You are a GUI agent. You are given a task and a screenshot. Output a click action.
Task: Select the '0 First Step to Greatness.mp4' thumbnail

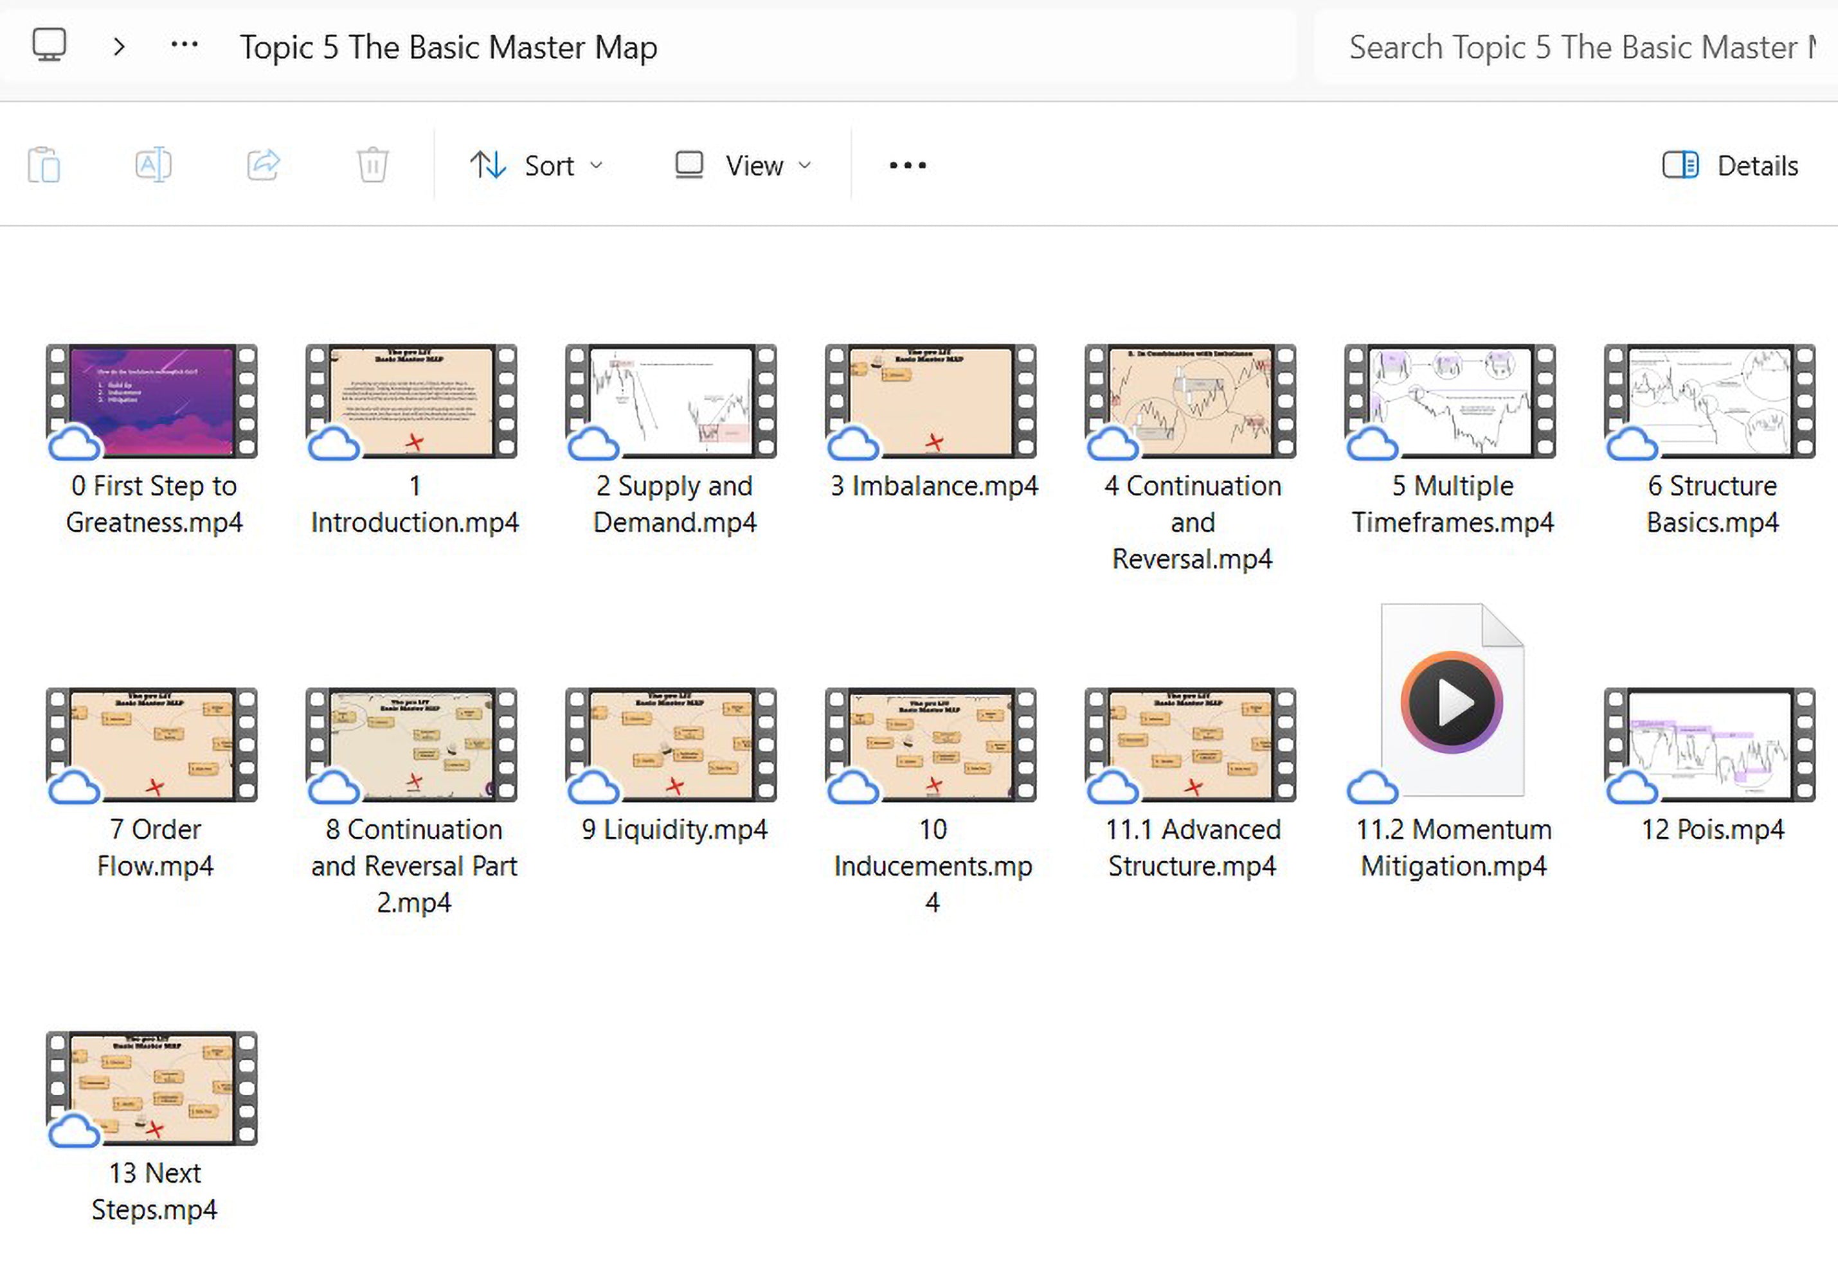point(152,401)
